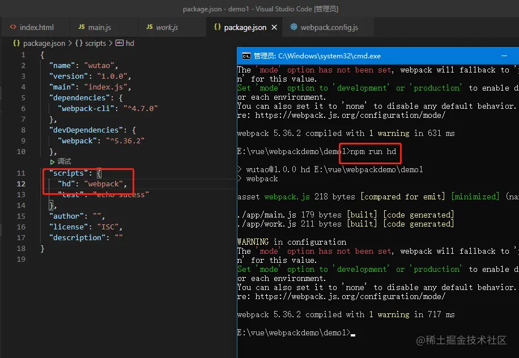
Task: Click the ./app/work.js line in terminal
Action: point(346,224)
